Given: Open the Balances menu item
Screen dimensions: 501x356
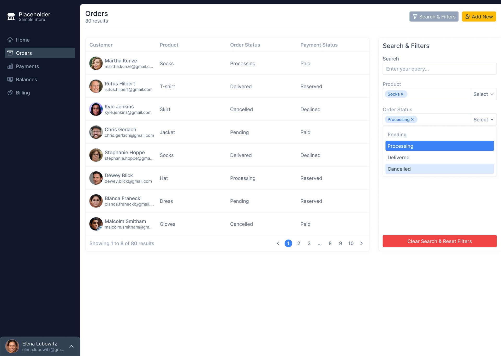Looking at the screenshot, I should tap(40, 80).
